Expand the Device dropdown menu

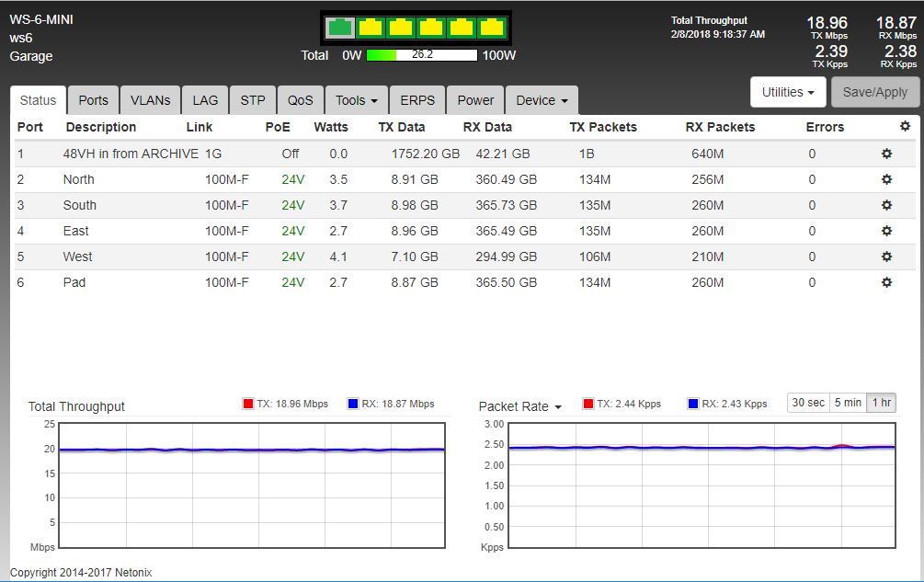click(542, 100)
